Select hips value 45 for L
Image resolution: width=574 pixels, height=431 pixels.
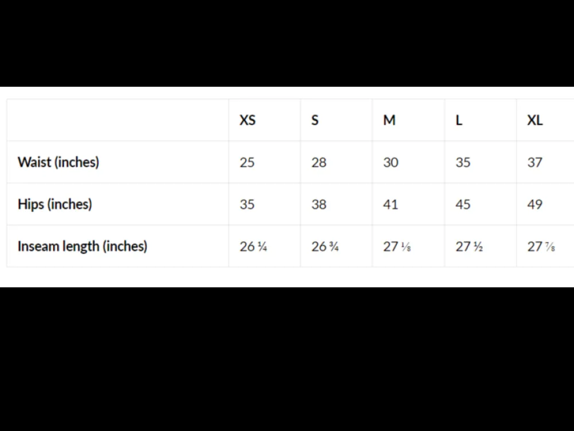(463, 204)
